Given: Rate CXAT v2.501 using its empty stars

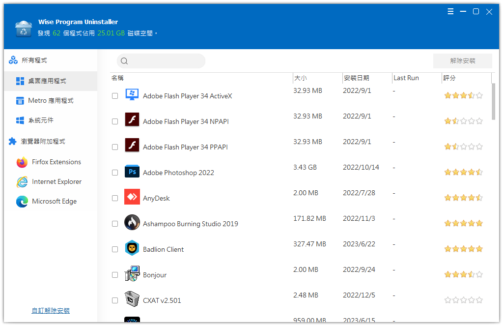Looking at the screenshot, I should coord(463,300).
